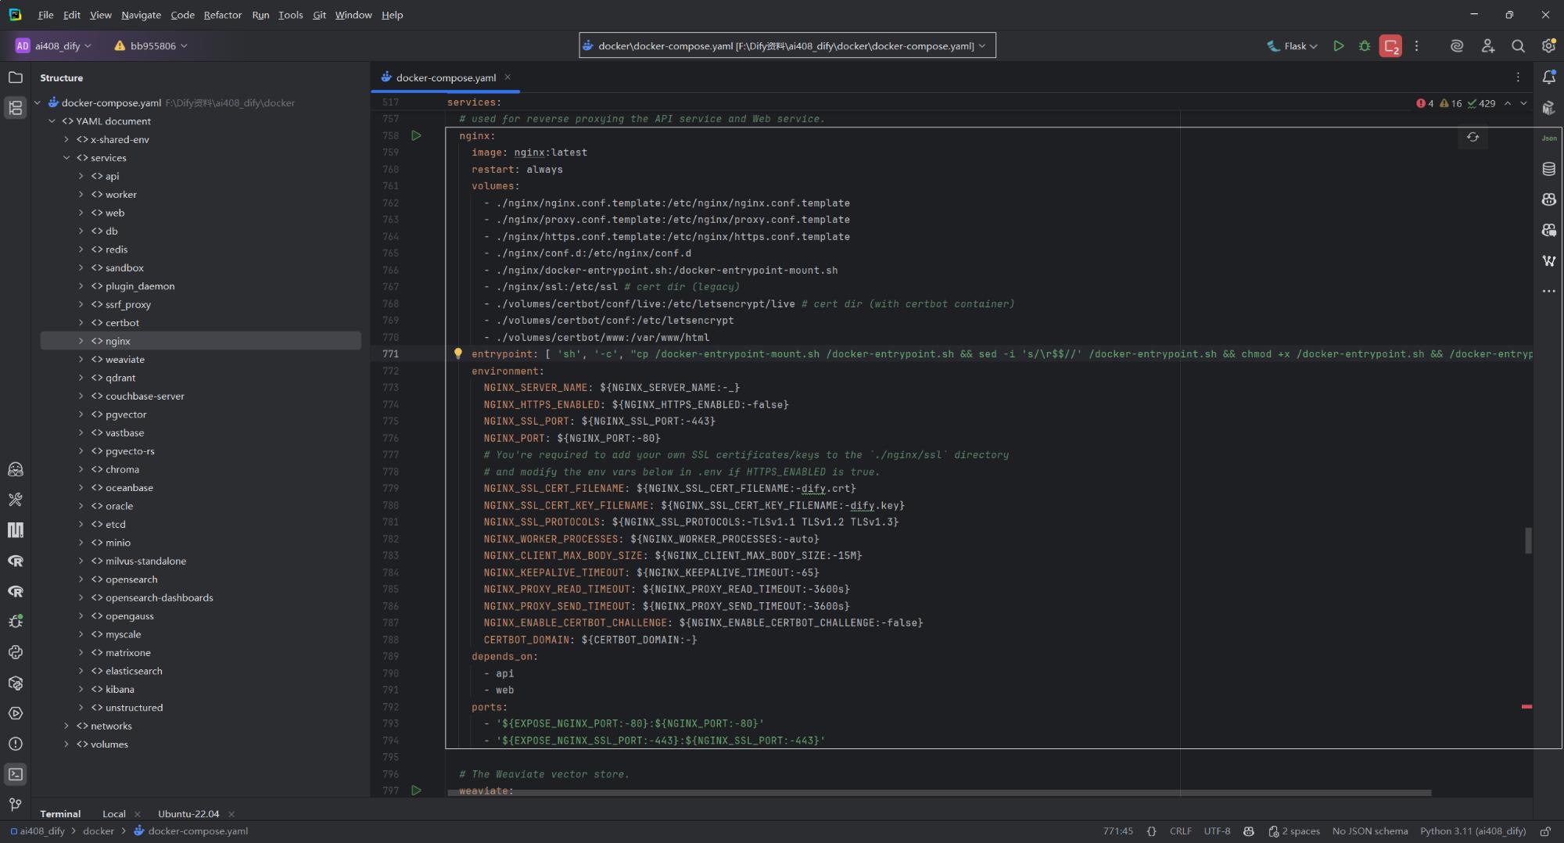This screenshot has height=843, width=1564.
Task: Open the Terminal tool window icon
Action: (x=15, y=774)
